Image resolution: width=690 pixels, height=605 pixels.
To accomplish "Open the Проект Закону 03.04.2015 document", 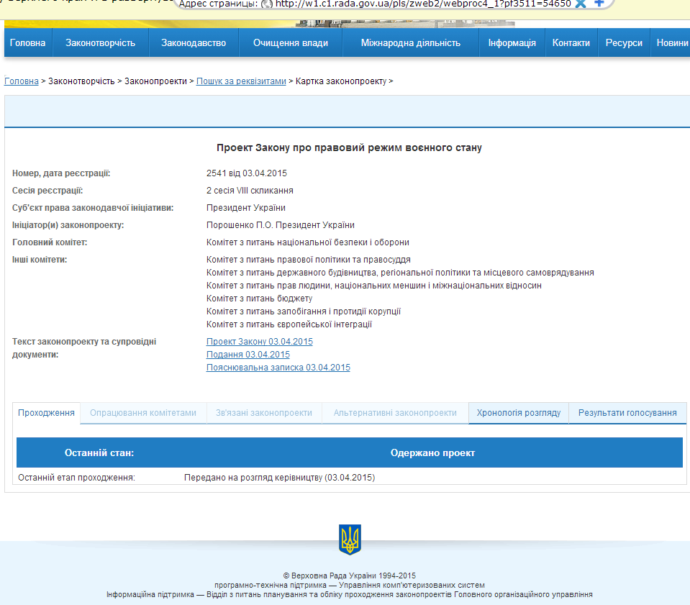I will 260,342.
